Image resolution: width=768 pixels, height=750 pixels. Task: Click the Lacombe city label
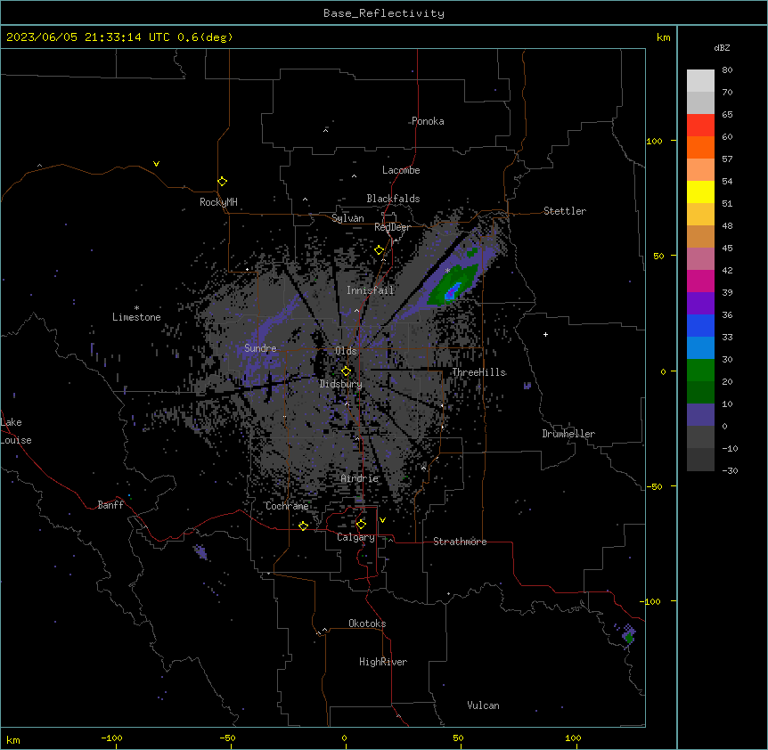(401, 170)
